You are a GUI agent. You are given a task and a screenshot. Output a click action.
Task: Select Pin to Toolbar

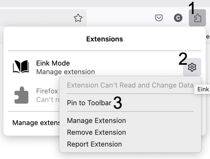click(x=89, y=103)
